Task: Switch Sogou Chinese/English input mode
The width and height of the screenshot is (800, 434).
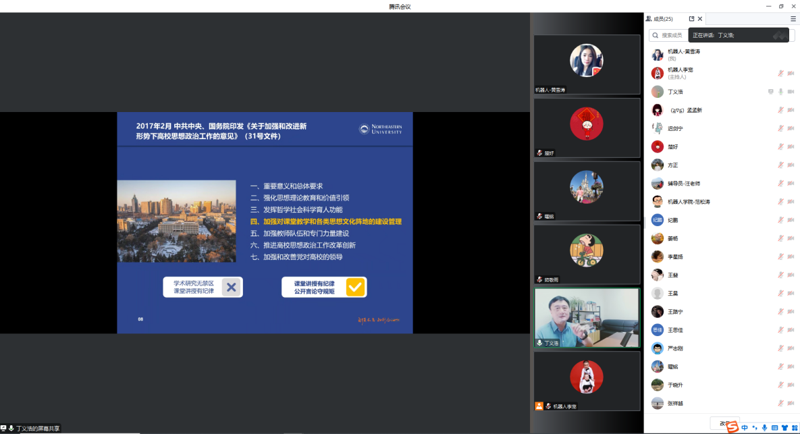Action: [745, 427]
